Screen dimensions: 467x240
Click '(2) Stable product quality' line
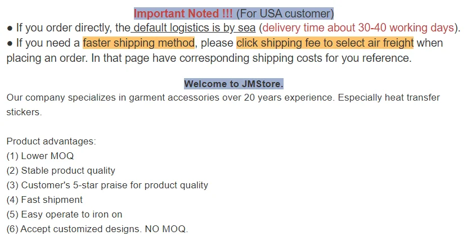(61, 170)
